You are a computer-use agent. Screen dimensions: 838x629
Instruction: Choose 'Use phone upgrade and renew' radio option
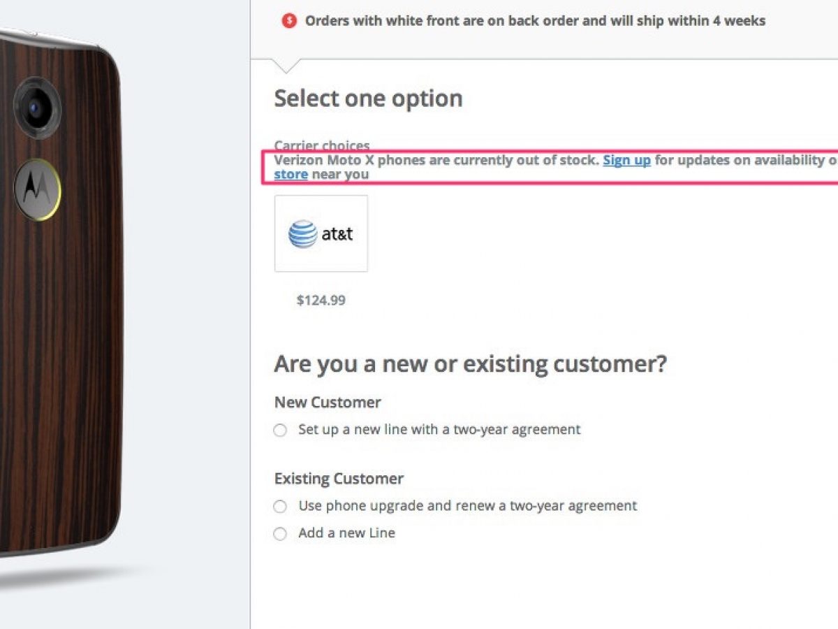pos(281,507)
